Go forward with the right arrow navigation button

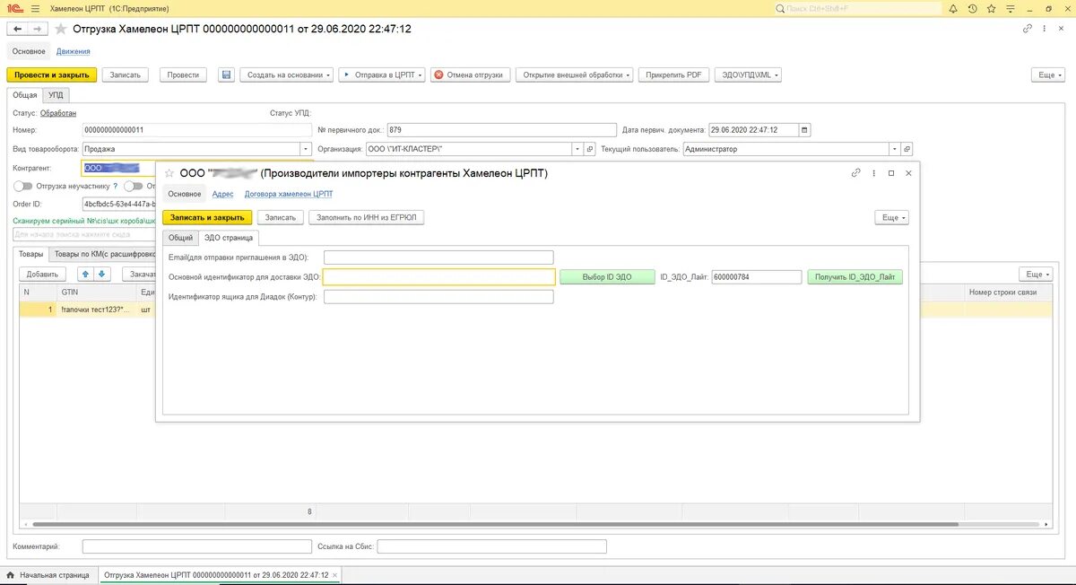pyautogui.click(x=39, y=29)
